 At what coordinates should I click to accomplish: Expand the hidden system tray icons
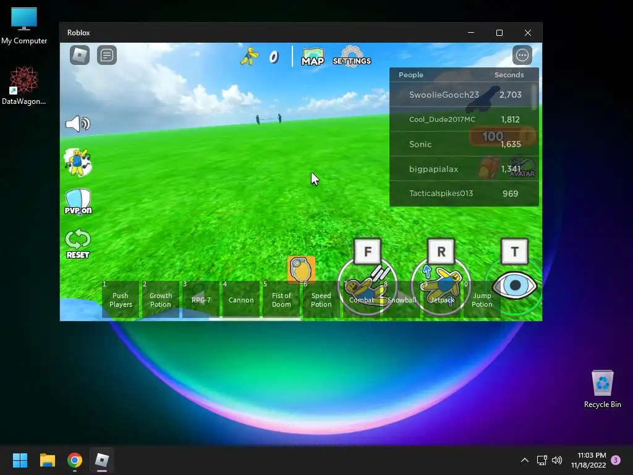[x=524, y=460]
